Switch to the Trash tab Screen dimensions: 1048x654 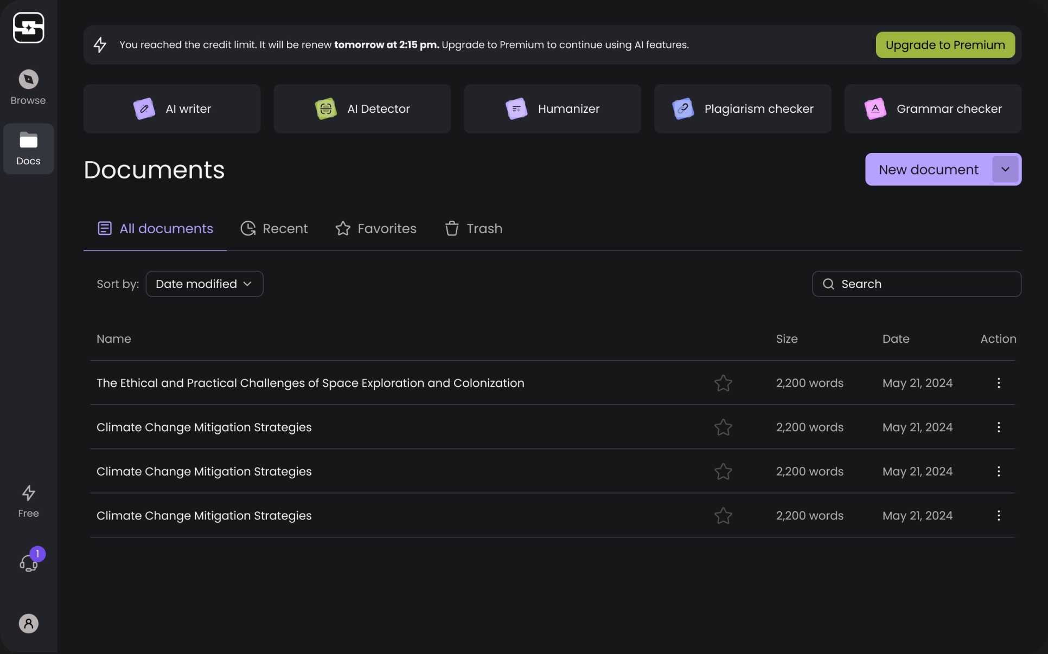474,228
